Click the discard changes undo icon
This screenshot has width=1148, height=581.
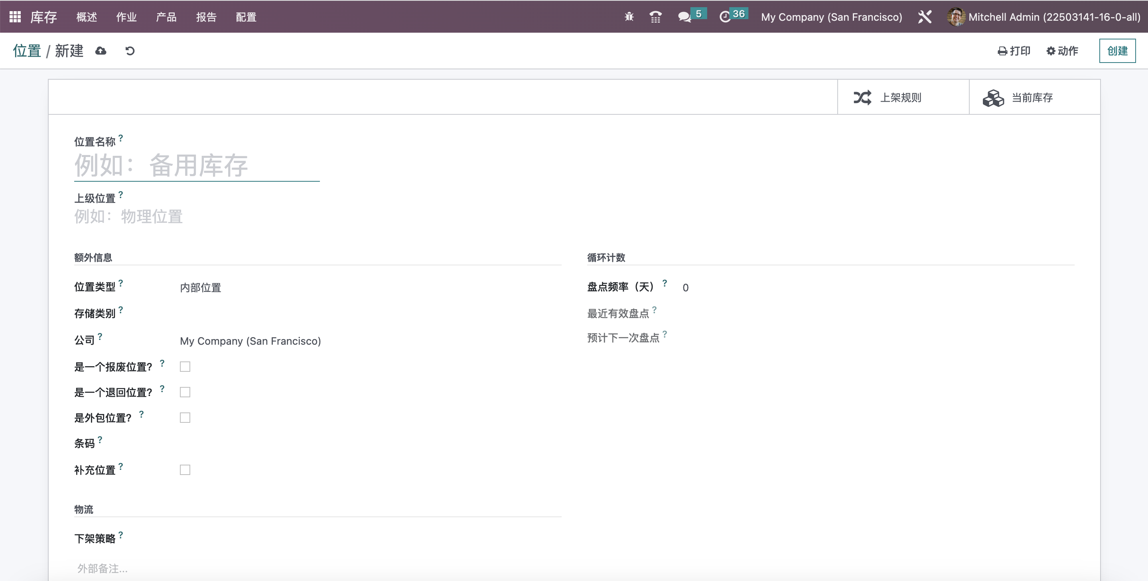coord(130,51)
